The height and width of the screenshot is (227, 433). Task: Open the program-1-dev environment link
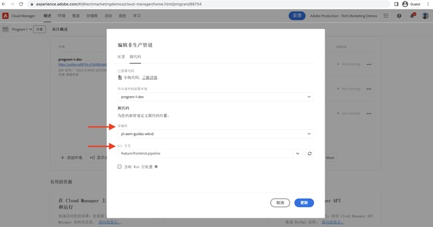pos(83,65)
